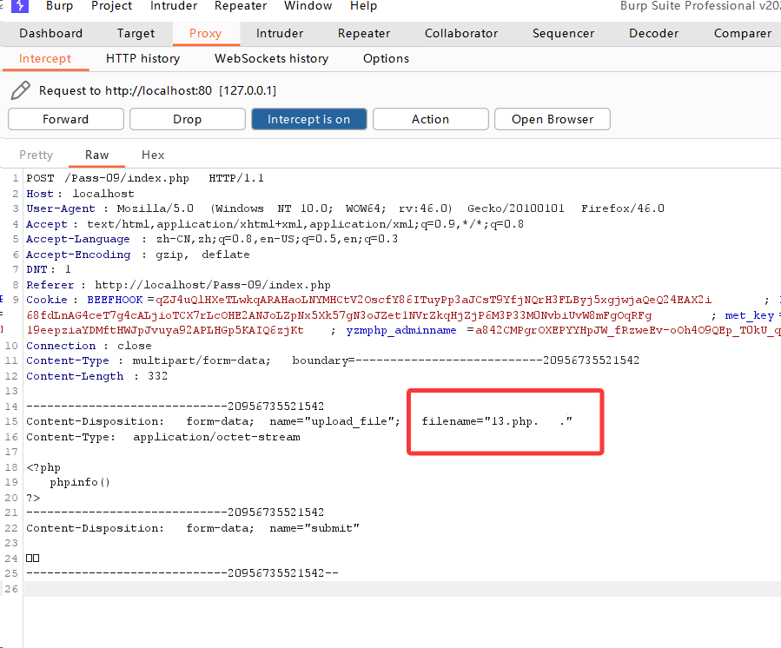Click the Content-Length: 332 header line
Screen dimensions: 781x648
(x=97, y=376)
